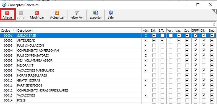Viewport: 217px width, 104px height.
Task: Select the MEJORA I.T row
Action: pyautogui.click(x=108, y=65)
